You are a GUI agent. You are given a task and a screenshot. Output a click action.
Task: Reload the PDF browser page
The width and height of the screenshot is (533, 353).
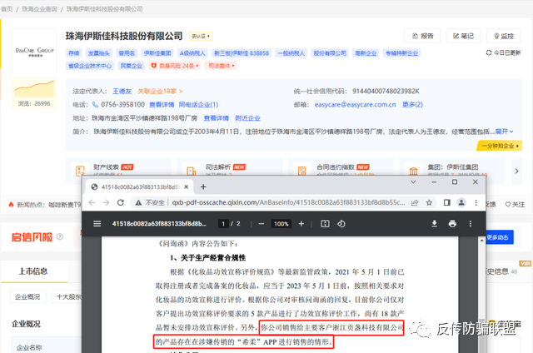tap(120, 202)
